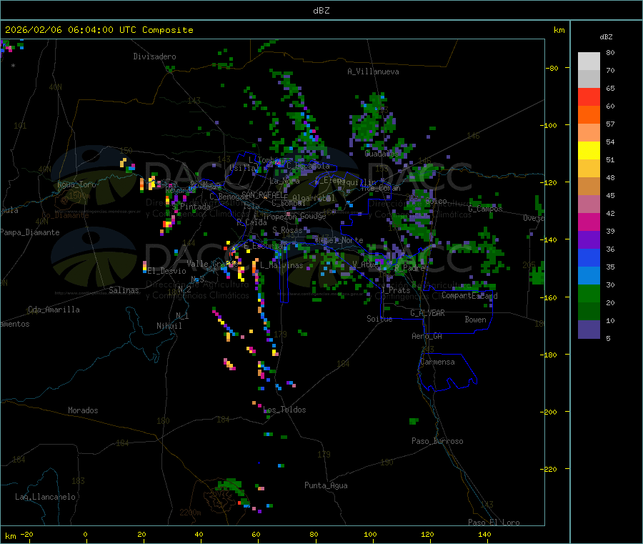Click the dBZ title at top
Viewport: 643px width, 544px height.
[x=321, y=11]
